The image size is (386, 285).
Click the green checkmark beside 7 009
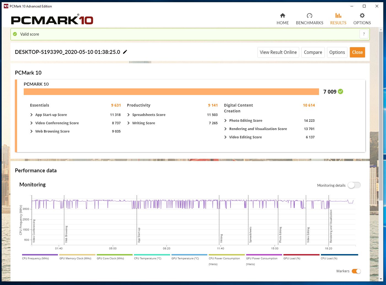pyautogui.click(x=341, y=91)
